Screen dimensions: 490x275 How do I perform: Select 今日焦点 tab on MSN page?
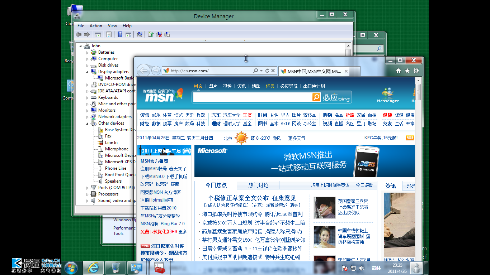coord(216,185)
